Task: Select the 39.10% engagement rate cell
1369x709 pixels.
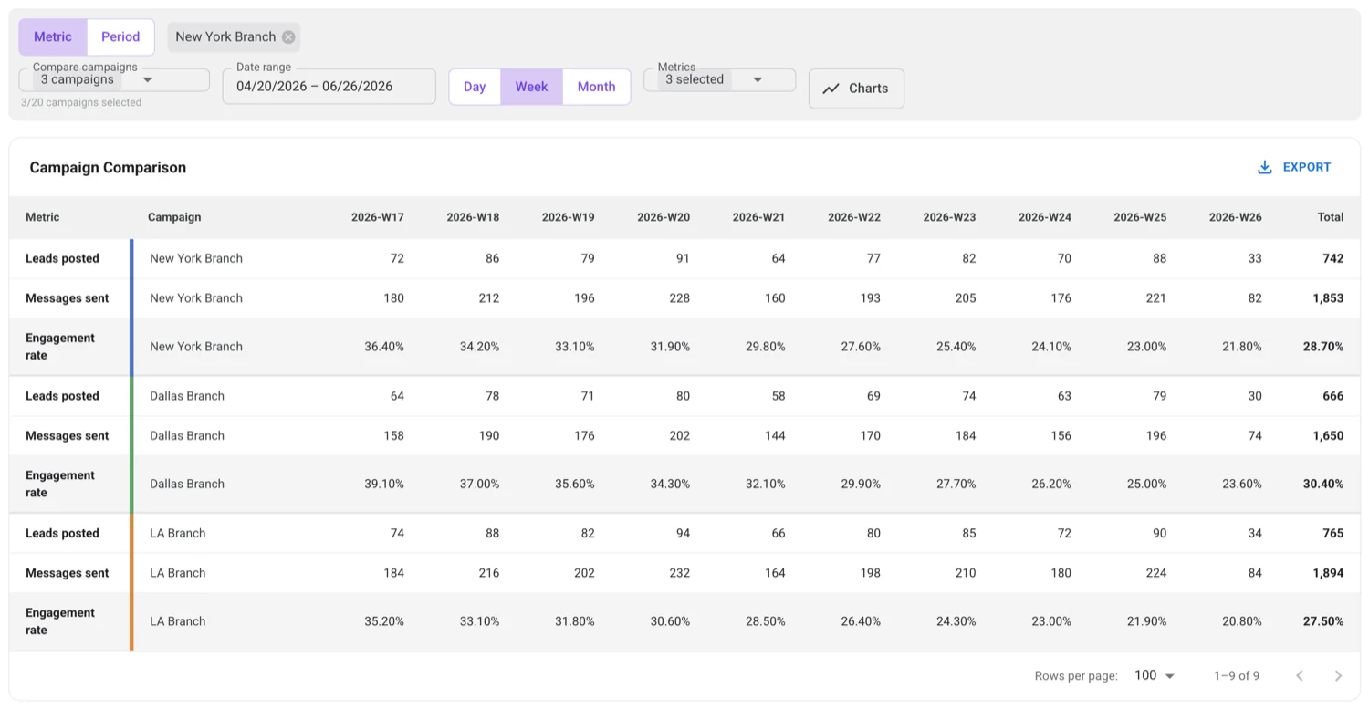Action: (x=384, y=485)
